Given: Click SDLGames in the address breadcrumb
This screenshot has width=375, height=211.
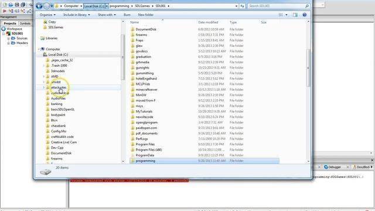Looking at the screenshot, I should click(x=142, y=6).
